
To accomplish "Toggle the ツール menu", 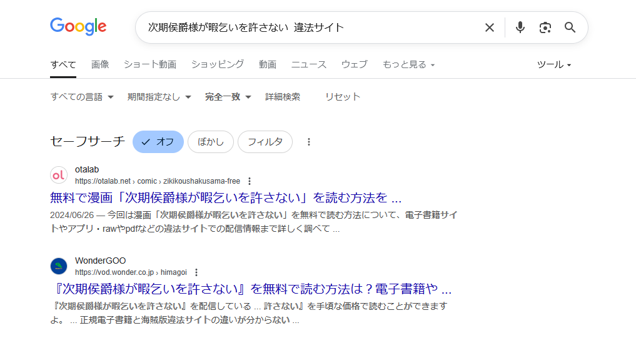I will pos(553,64).
